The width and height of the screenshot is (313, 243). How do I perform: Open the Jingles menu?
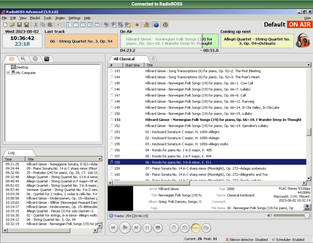(60, 18)
